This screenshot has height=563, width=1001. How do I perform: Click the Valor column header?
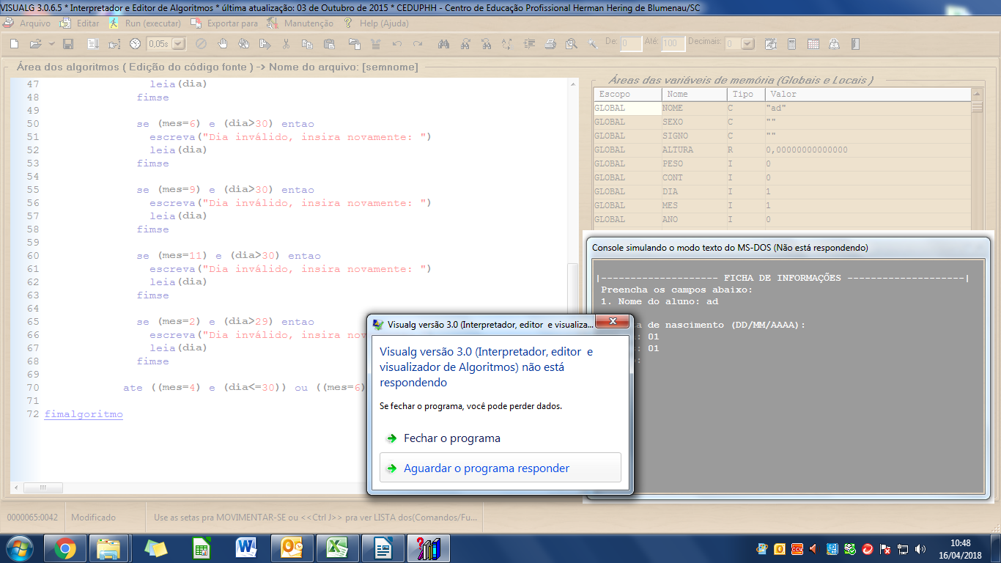coord(868,94)
